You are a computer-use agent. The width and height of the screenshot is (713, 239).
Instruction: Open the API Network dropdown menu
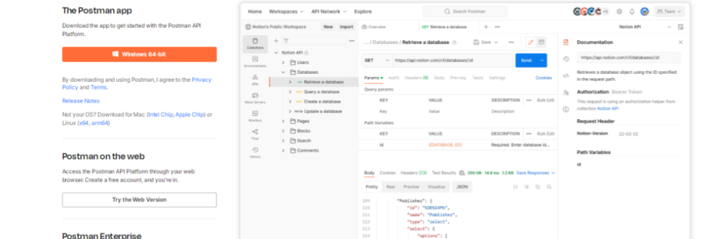329,12
